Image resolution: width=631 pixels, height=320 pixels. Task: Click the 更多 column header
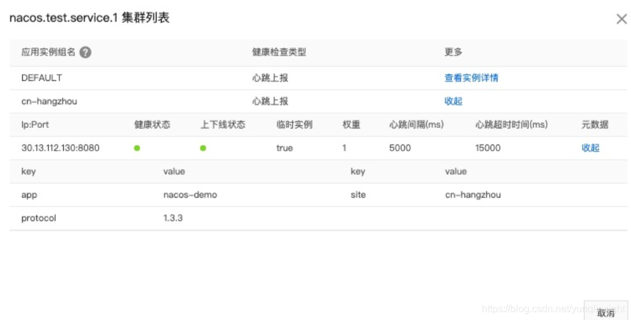453,52
